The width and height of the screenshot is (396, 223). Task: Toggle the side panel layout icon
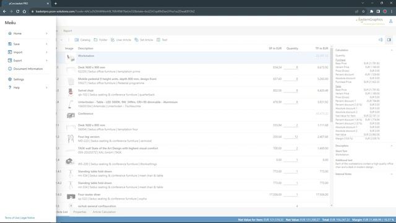[x=389, y=40]
